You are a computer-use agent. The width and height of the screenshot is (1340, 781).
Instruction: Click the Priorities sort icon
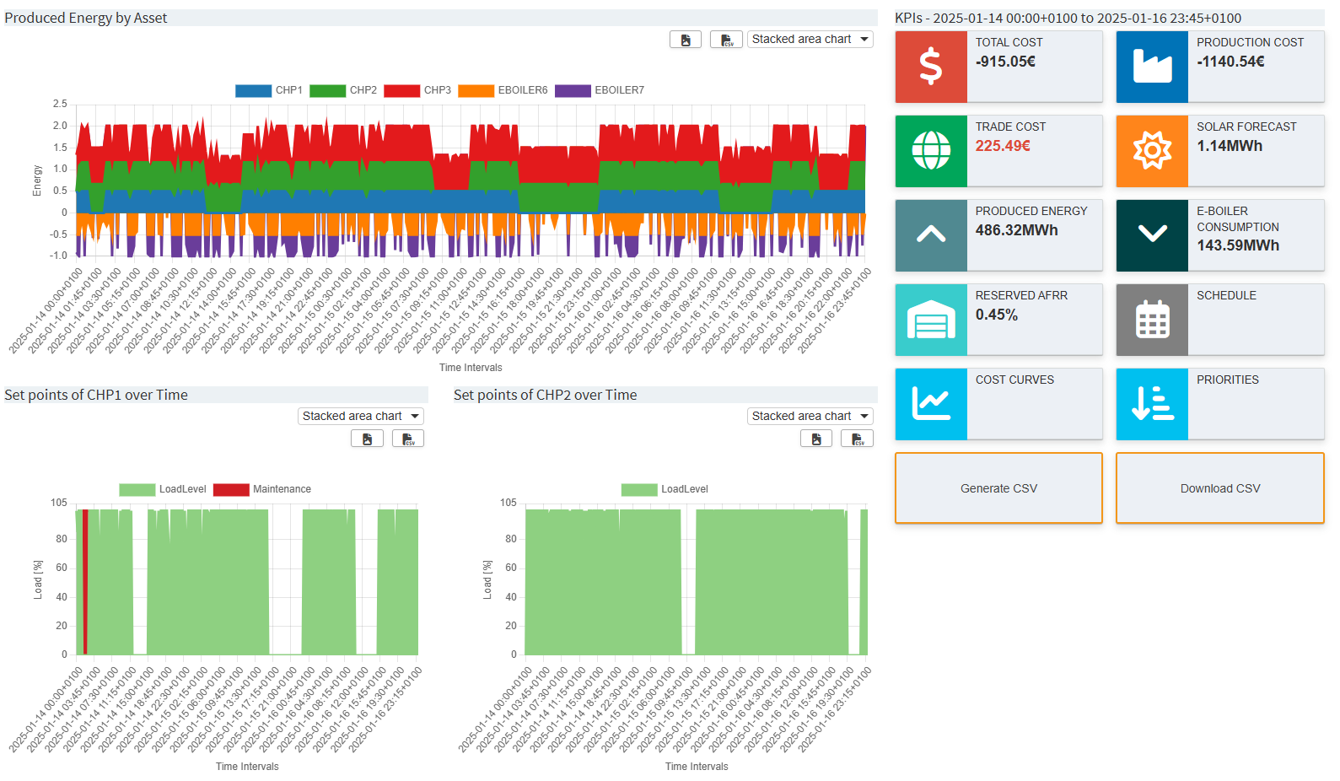1152,404
